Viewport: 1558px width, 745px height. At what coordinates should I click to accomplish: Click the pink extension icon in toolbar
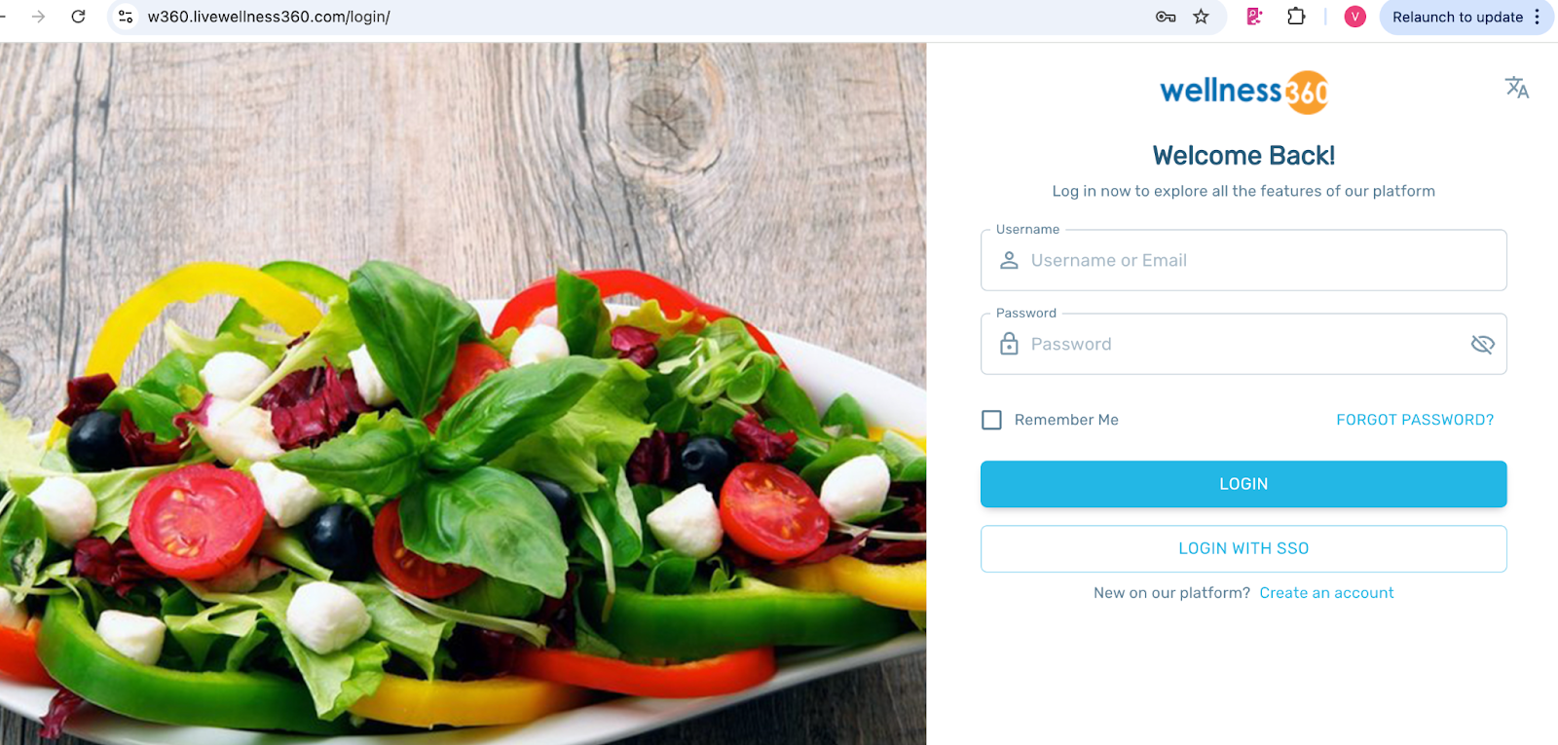point(1254,17)
